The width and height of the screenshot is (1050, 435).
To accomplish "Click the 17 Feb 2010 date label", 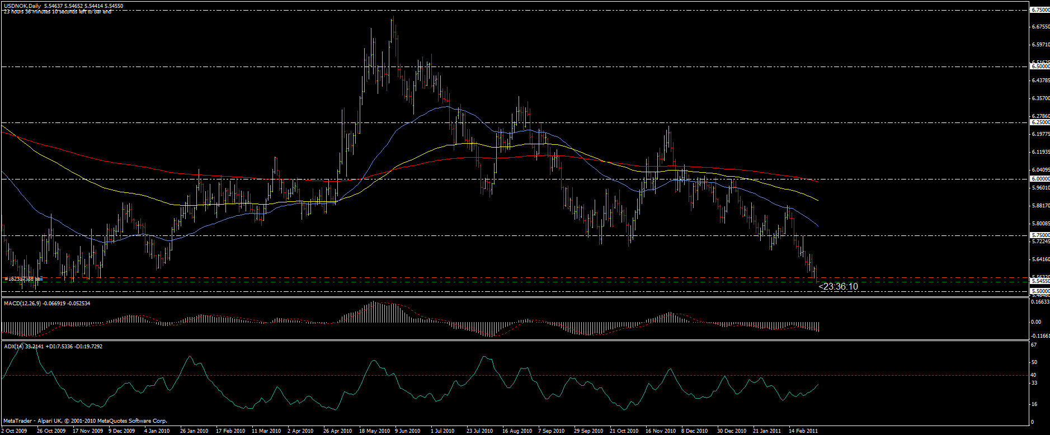I will (230, 431).
